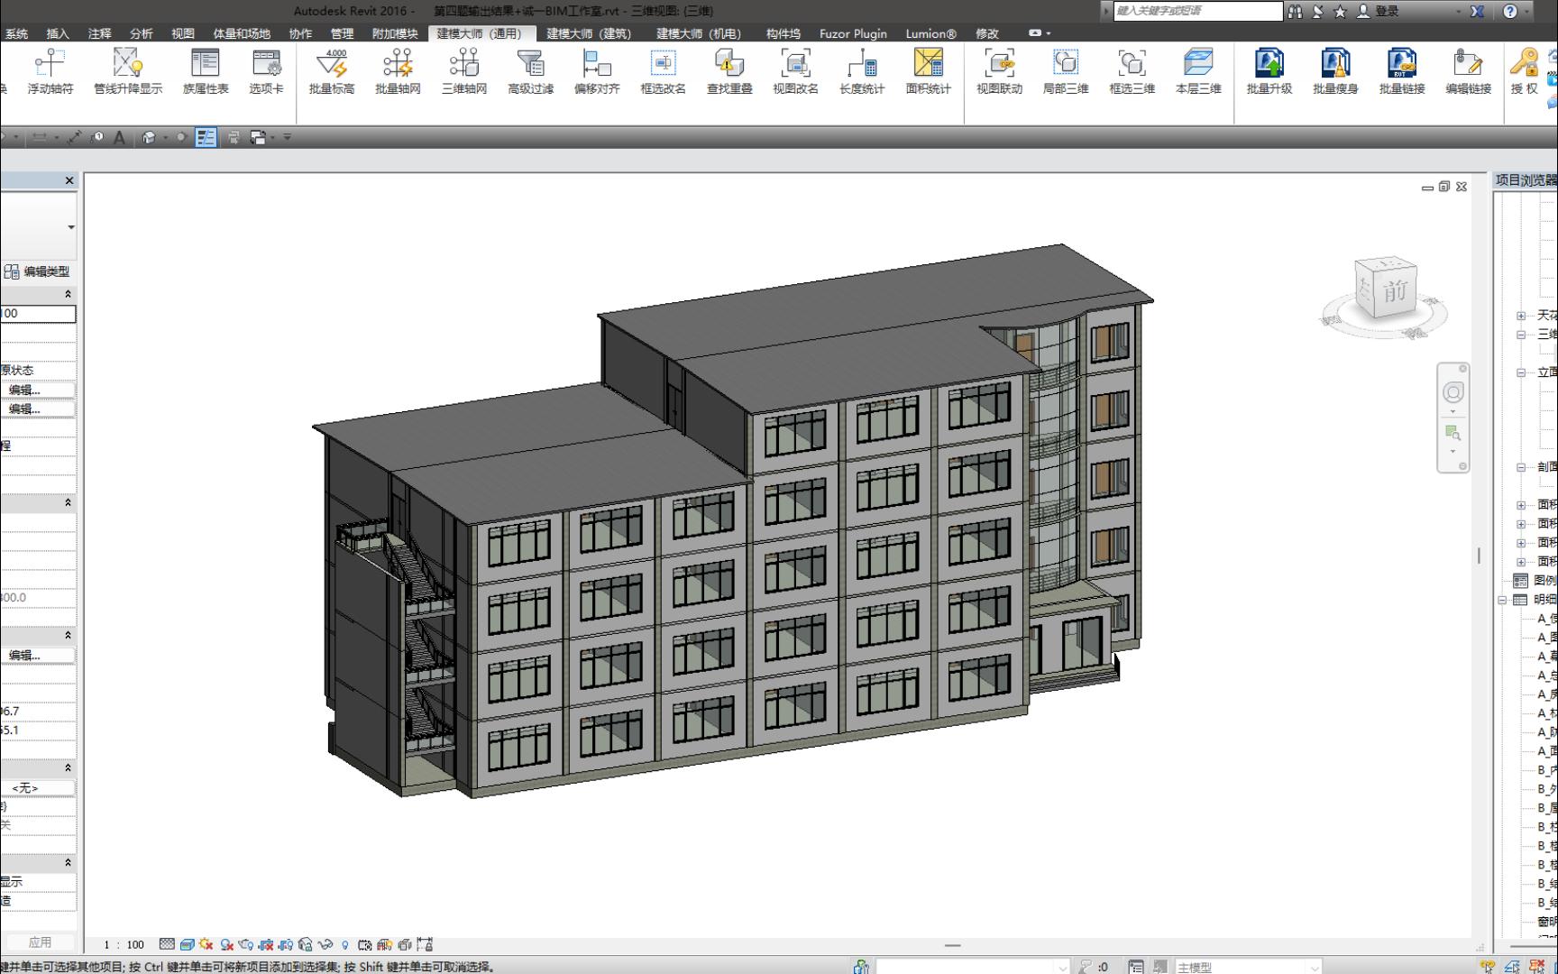This screenshot has height=974, width=1558.
Task: Toggle select links status bar icon
Action: pyautogui.click(x=1488, y=967)
